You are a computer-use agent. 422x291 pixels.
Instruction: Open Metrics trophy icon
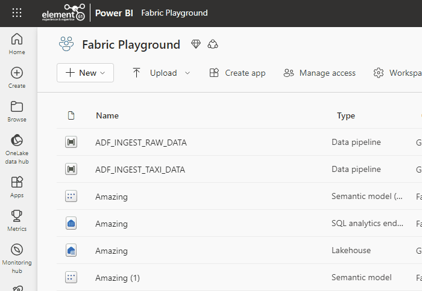(17, 220)
